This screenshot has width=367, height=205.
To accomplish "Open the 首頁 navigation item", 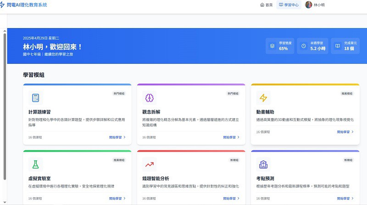I will [266, 5].
